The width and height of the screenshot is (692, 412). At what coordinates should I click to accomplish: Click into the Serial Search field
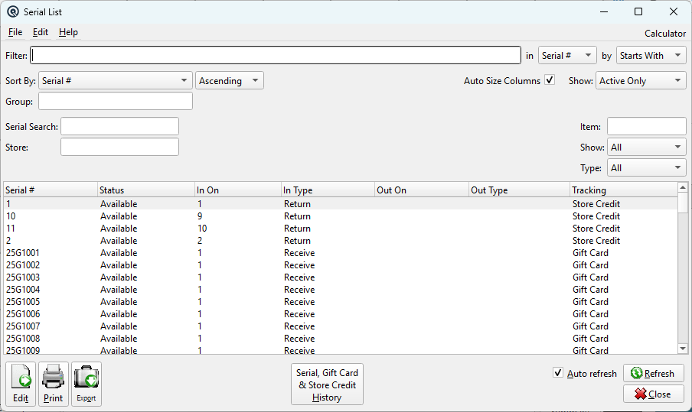[x=119, y=126]
